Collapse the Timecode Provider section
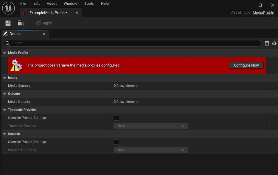 [4, 110]
